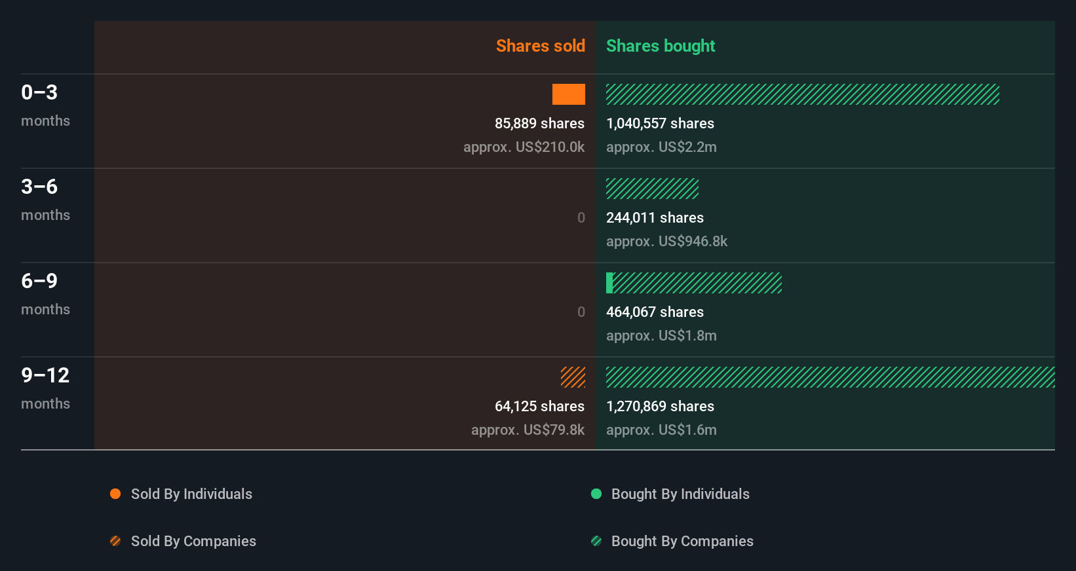Click the 9–12 months row label

(45, 388)
